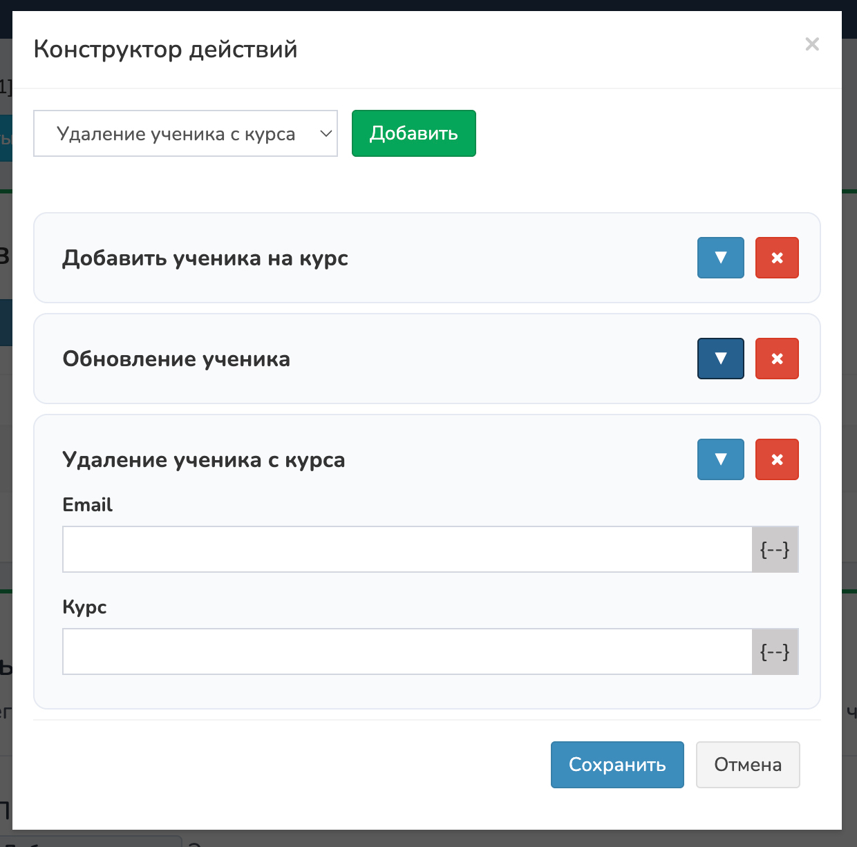Open the variable picker for Курс

coord(775,651)
